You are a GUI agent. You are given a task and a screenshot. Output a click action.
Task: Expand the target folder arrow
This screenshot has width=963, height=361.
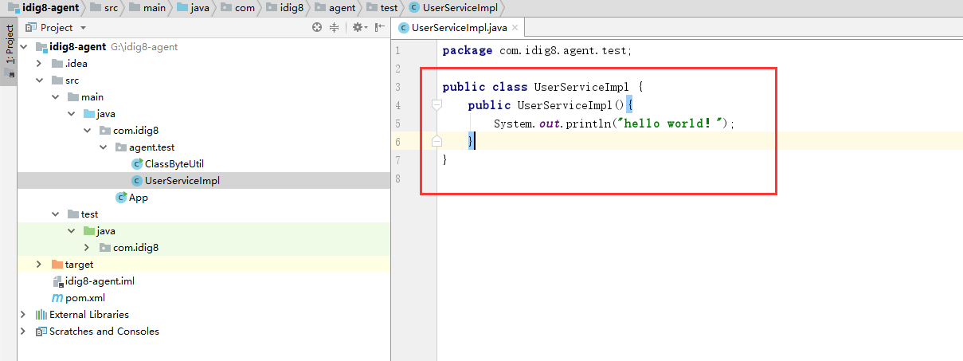[39, 265]
